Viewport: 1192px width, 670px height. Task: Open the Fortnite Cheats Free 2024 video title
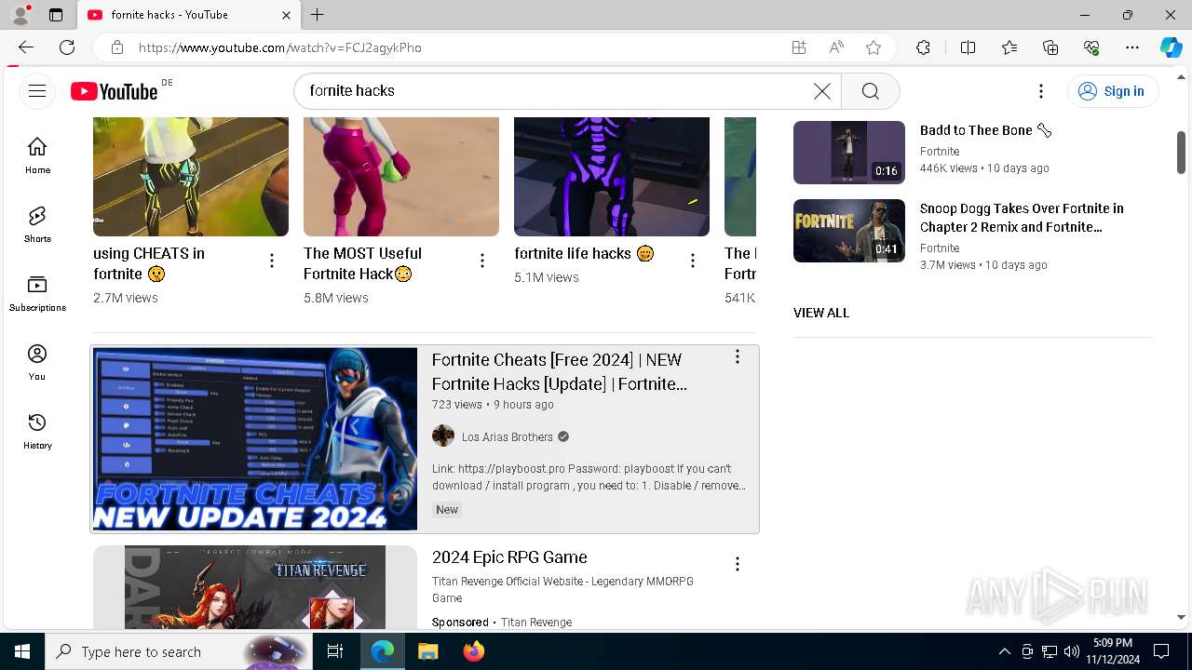560,371
